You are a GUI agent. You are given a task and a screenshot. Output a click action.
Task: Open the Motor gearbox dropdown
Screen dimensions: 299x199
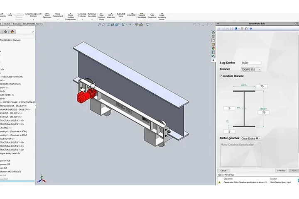click(251, 138)
